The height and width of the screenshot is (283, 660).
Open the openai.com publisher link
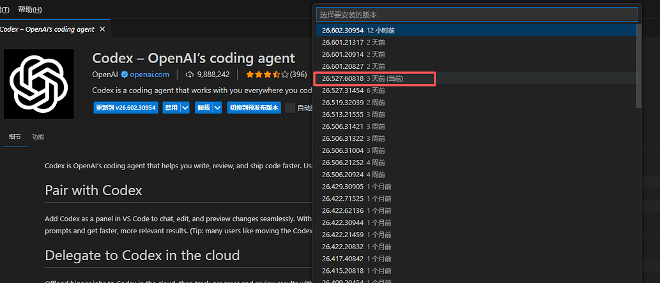[x=150, y=75]
